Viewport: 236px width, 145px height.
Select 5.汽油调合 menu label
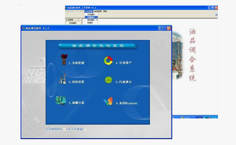(x=124, y=82)
